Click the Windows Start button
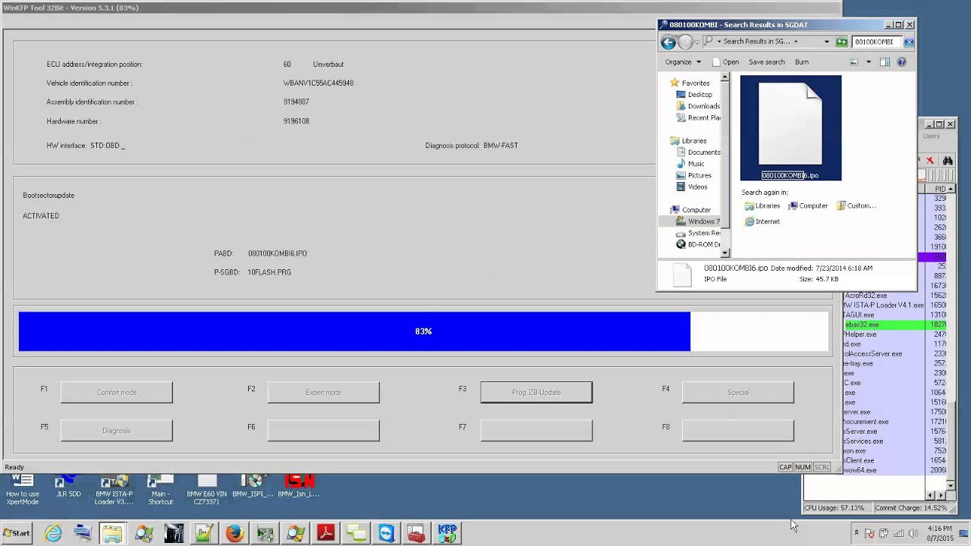The image size is (971, 546). click(17, 533)
